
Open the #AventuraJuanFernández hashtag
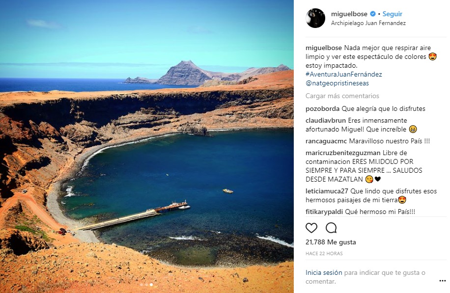click(x=344, y=74)
